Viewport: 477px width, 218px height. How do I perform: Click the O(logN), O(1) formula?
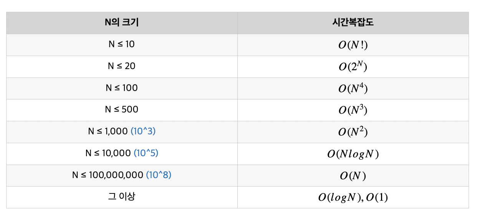point(353,198)
